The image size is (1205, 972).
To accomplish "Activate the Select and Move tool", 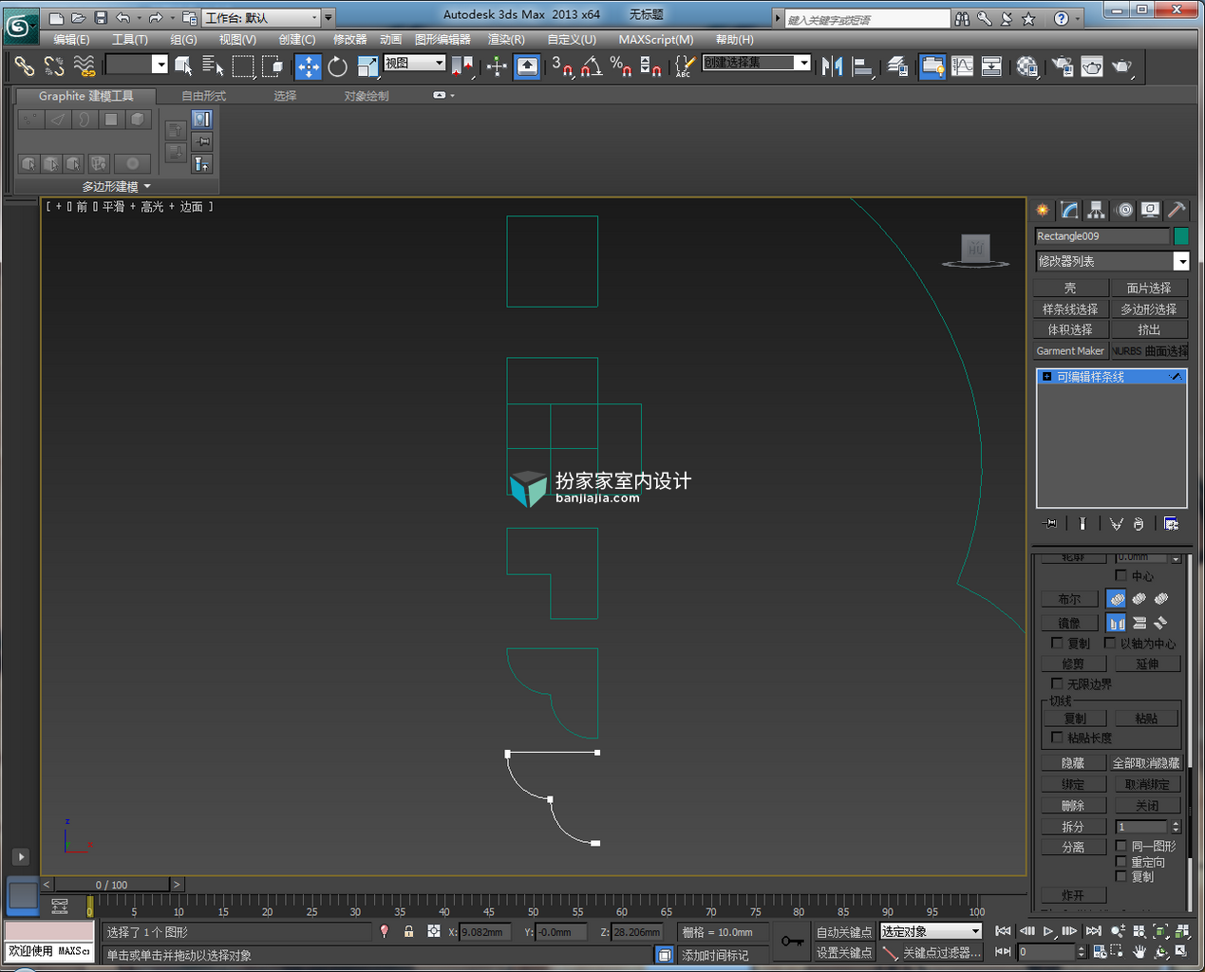I will point(309,65).
